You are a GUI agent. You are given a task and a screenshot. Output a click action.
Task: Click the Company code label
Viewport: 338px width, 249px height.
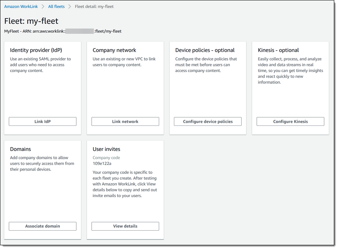click(106, 158)
